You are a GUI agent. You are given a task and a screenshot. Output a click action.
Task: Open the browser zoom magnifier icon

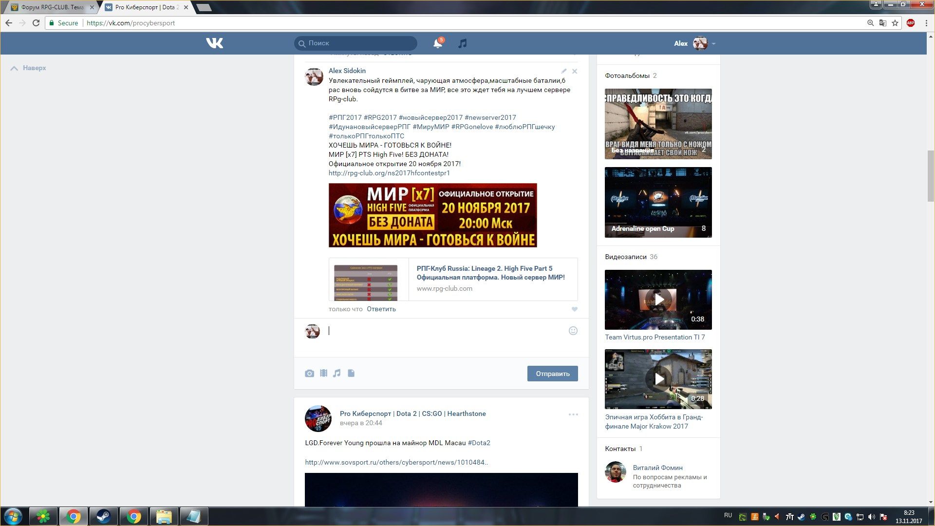coord(870,23)
